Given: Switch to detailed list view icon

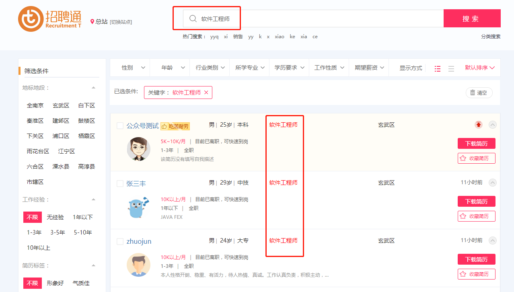Looking at the screenshot, I should pos(438,68).
